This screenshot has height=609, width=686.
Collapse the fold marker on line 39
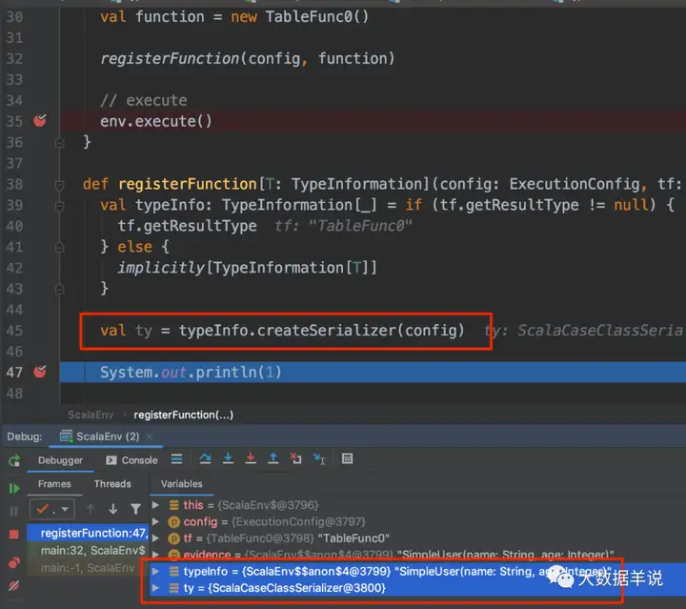pyautogui.click(x=60, y=206)
